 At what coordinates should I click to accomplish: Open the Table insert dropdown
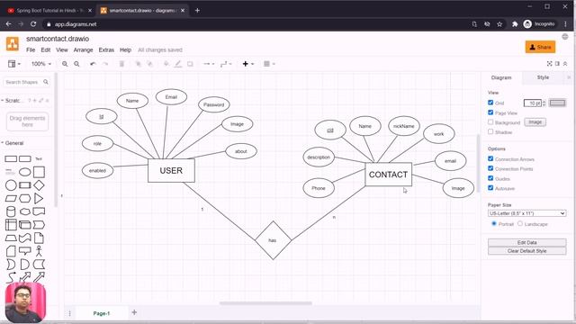pyautogui.click(x=269, y=64)
